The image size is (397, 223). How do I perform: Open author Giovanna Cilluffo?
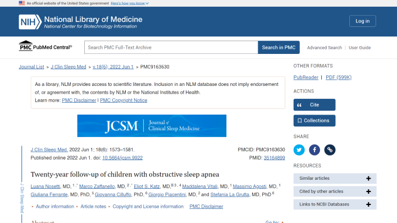(x=113, y=194)
